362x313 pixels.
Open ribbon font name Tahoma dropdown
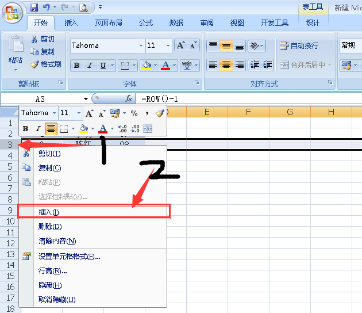[141, 45]
